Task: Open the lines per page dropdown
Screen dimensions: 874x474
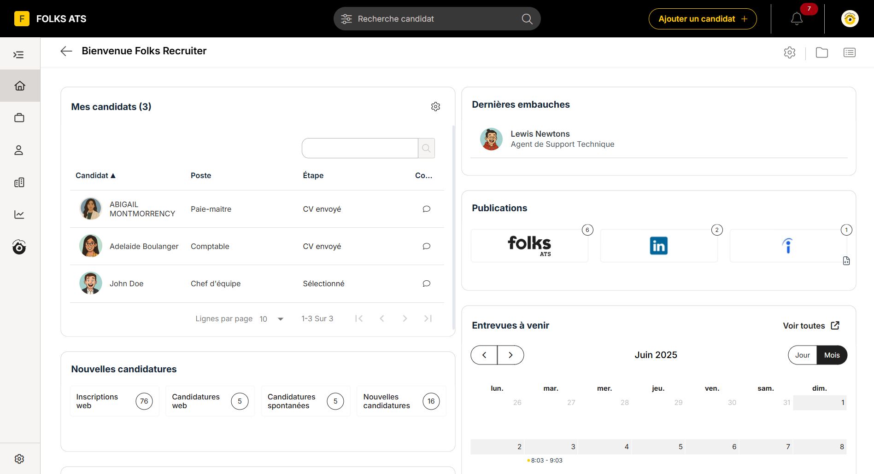Action: (x=272, y=318)
